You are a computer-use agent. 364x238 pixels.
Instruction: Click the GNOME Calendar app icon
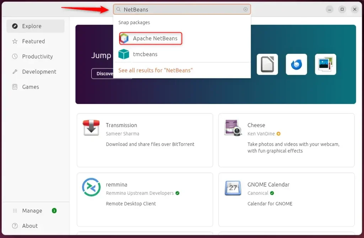[233, 188]
